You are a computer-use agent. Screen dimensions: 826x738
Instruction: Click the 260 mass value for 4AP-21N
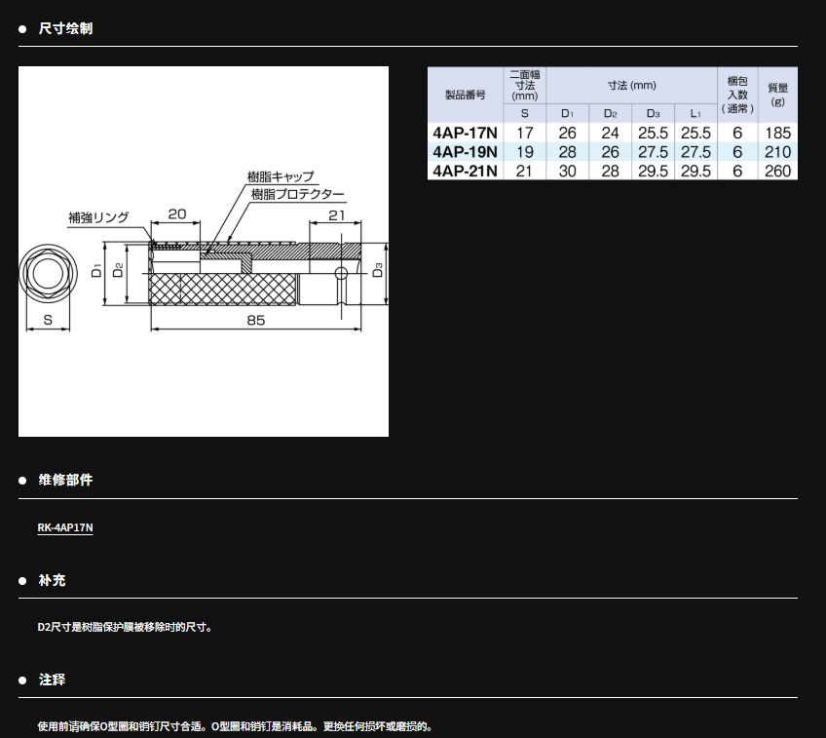[x=777, y=171]
